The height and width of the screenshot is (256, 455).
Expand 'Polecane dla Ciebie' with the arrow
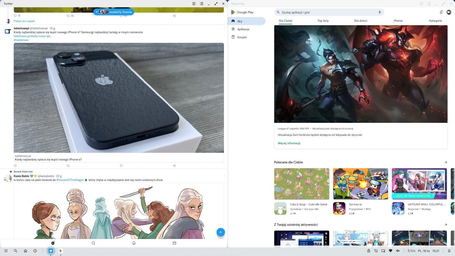[x=446, y=162]
